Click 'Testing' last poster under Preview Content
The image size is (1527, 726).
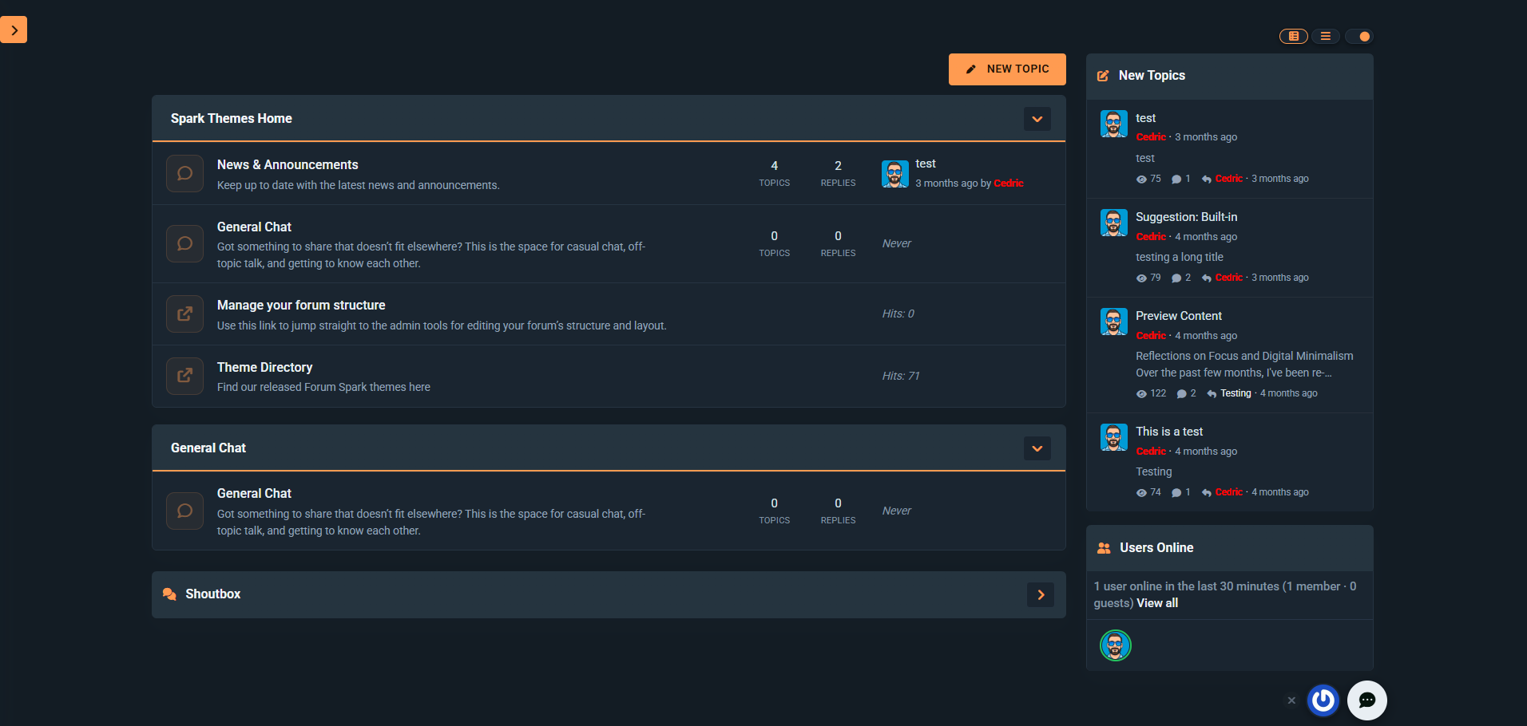[x=1235, y=393]
